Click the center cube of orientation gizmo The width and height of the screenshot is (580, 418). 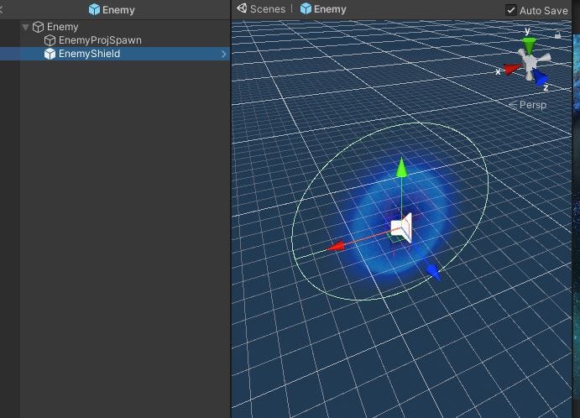point(529,62)
